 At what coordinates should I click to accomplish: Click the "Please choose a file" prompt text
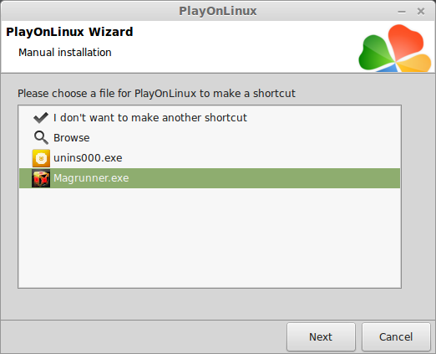pyautogui.click(x=156, y=94)
